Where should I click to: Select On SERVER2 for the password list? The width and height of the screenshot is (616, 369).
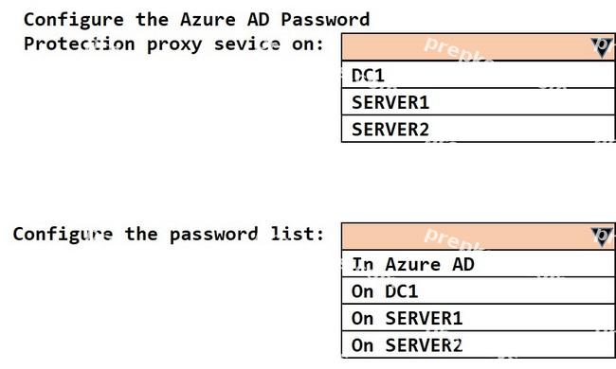478,344
